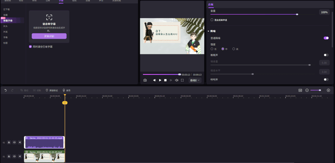Click the 100% volume value field
Viewport: 335px width, 163px height.
(x=324, y=12)
